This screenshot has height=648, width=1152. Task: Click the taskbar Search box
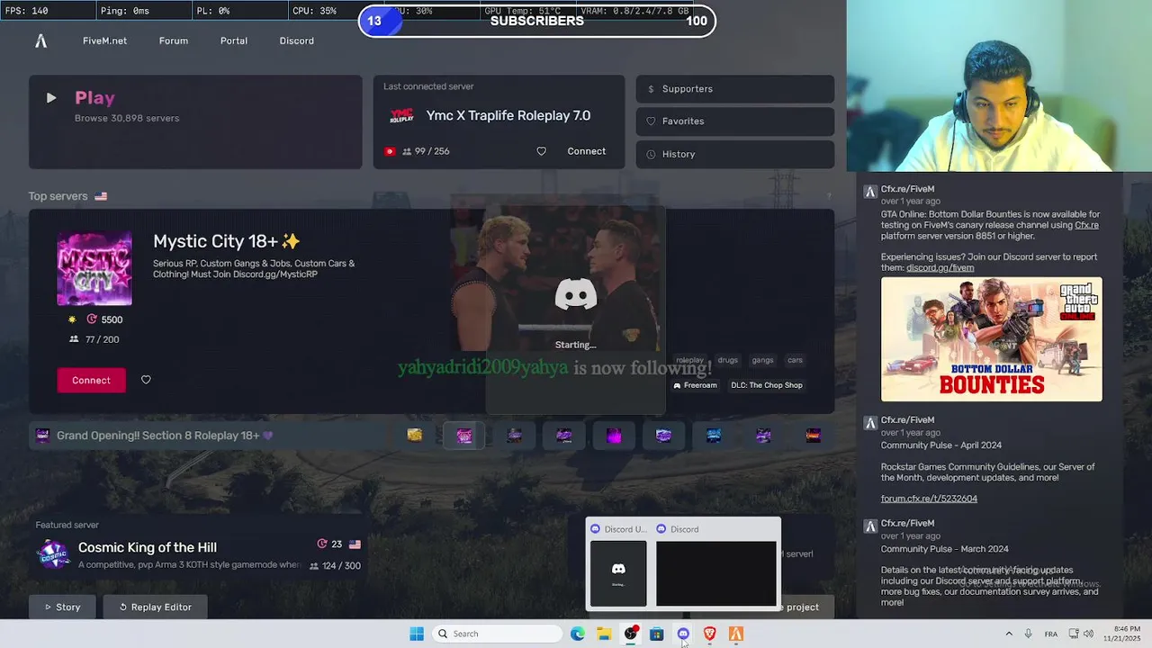tap(497, 634)
